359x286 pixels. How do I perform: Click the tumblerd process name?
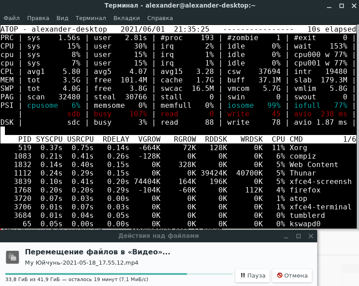[307, 216]
